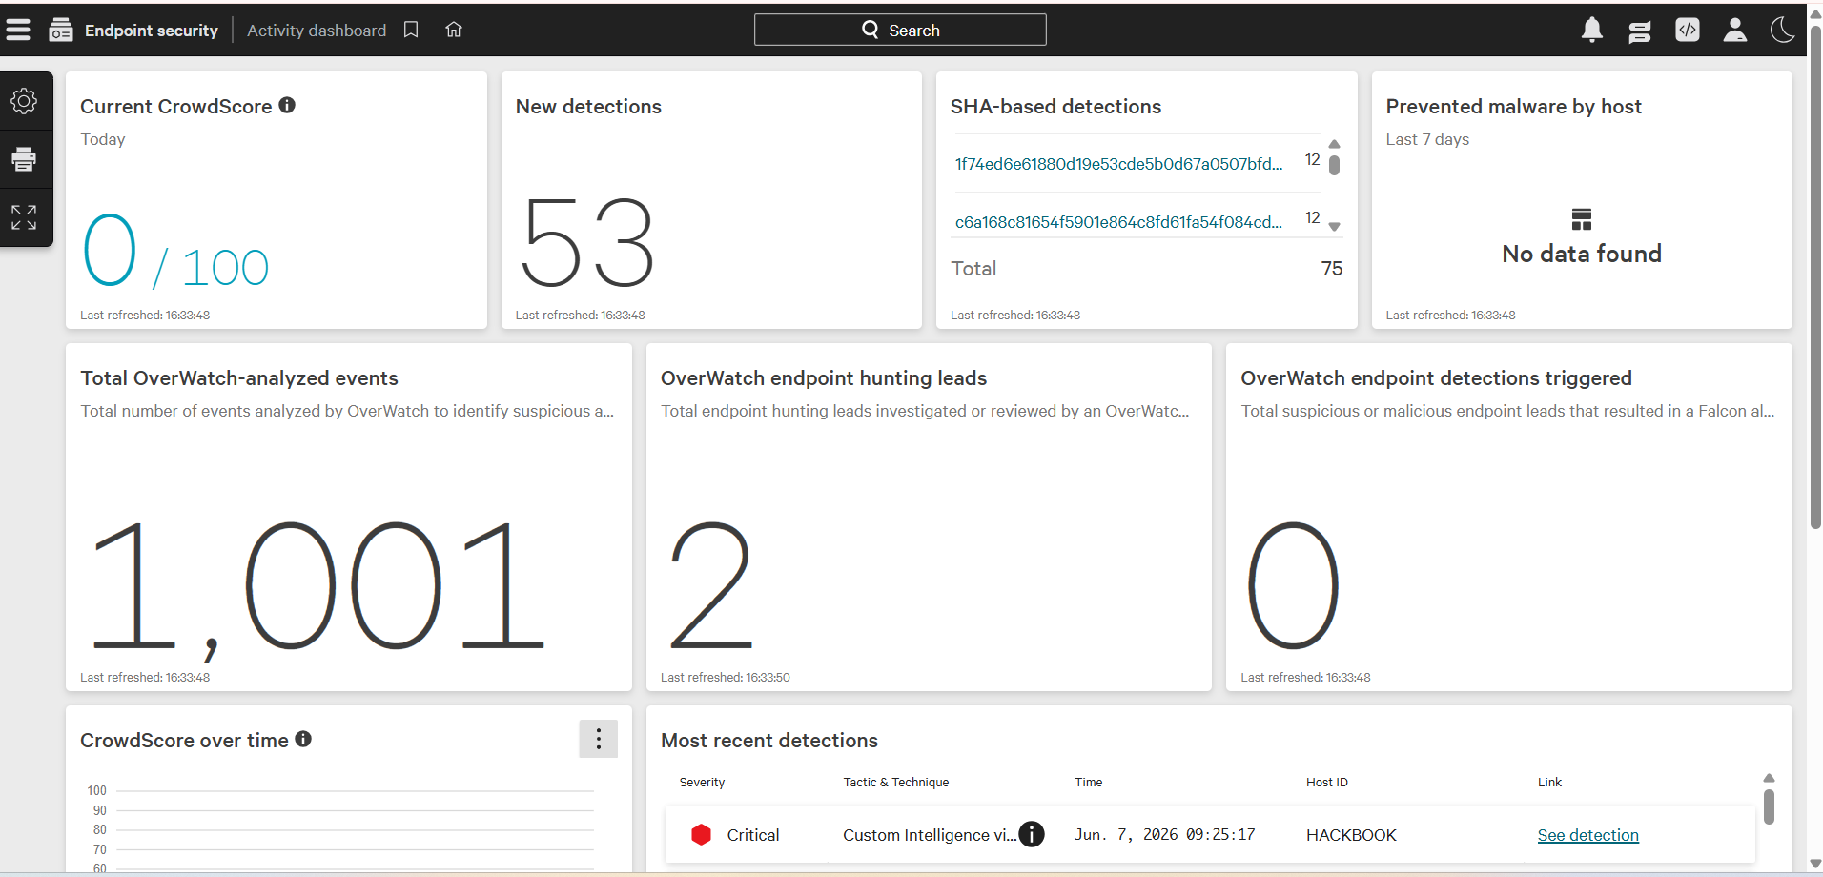Screen dimensions: 1823x877
Task: Click the Activity dashboard breadcrumb title
Action: 317,31
